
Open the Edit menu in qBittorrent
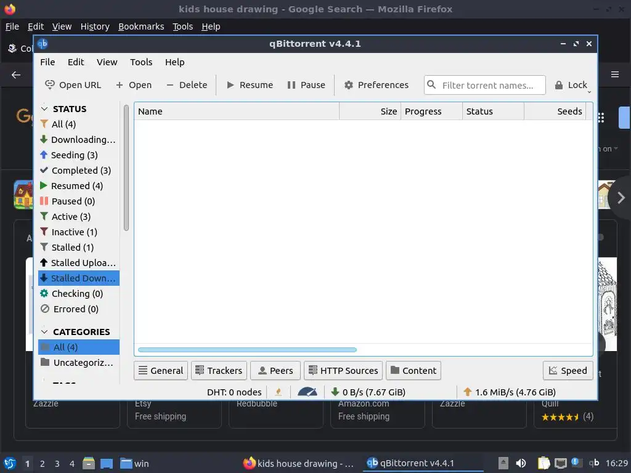(x=76, y=62)
